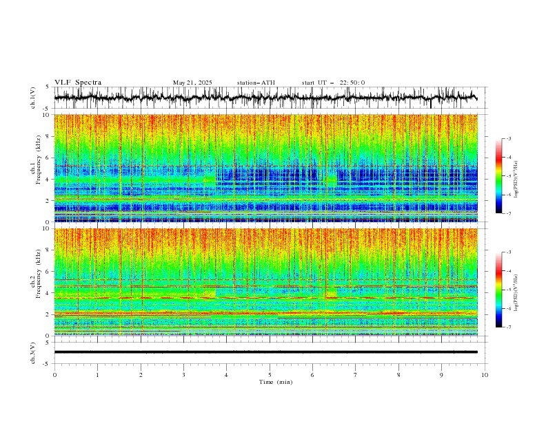Viewport: 546px width, 421px height.
Task: Click time axis tick label "7"
Action: tap(356, 375)
